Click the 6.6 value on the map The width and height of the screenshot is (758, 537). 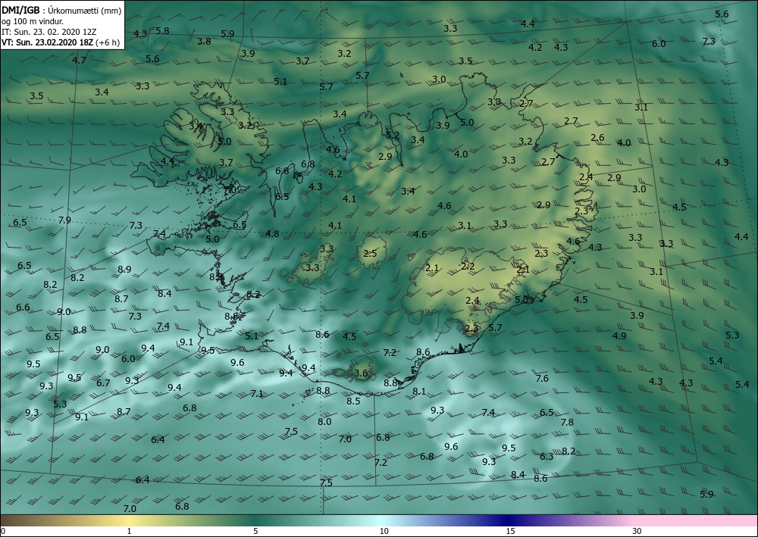pos(23,308)
